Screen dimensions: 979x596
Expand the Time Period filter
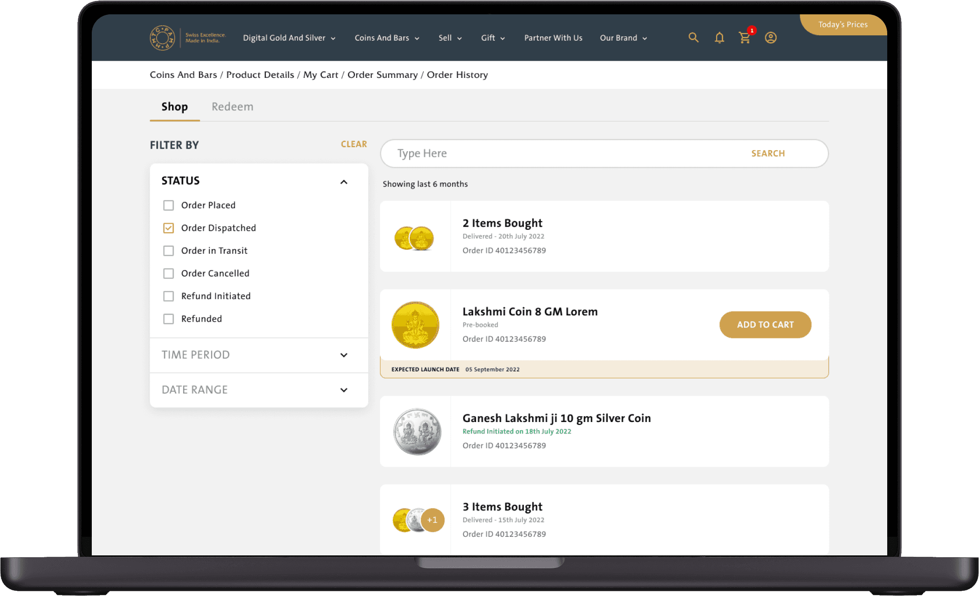coord(344,355)
